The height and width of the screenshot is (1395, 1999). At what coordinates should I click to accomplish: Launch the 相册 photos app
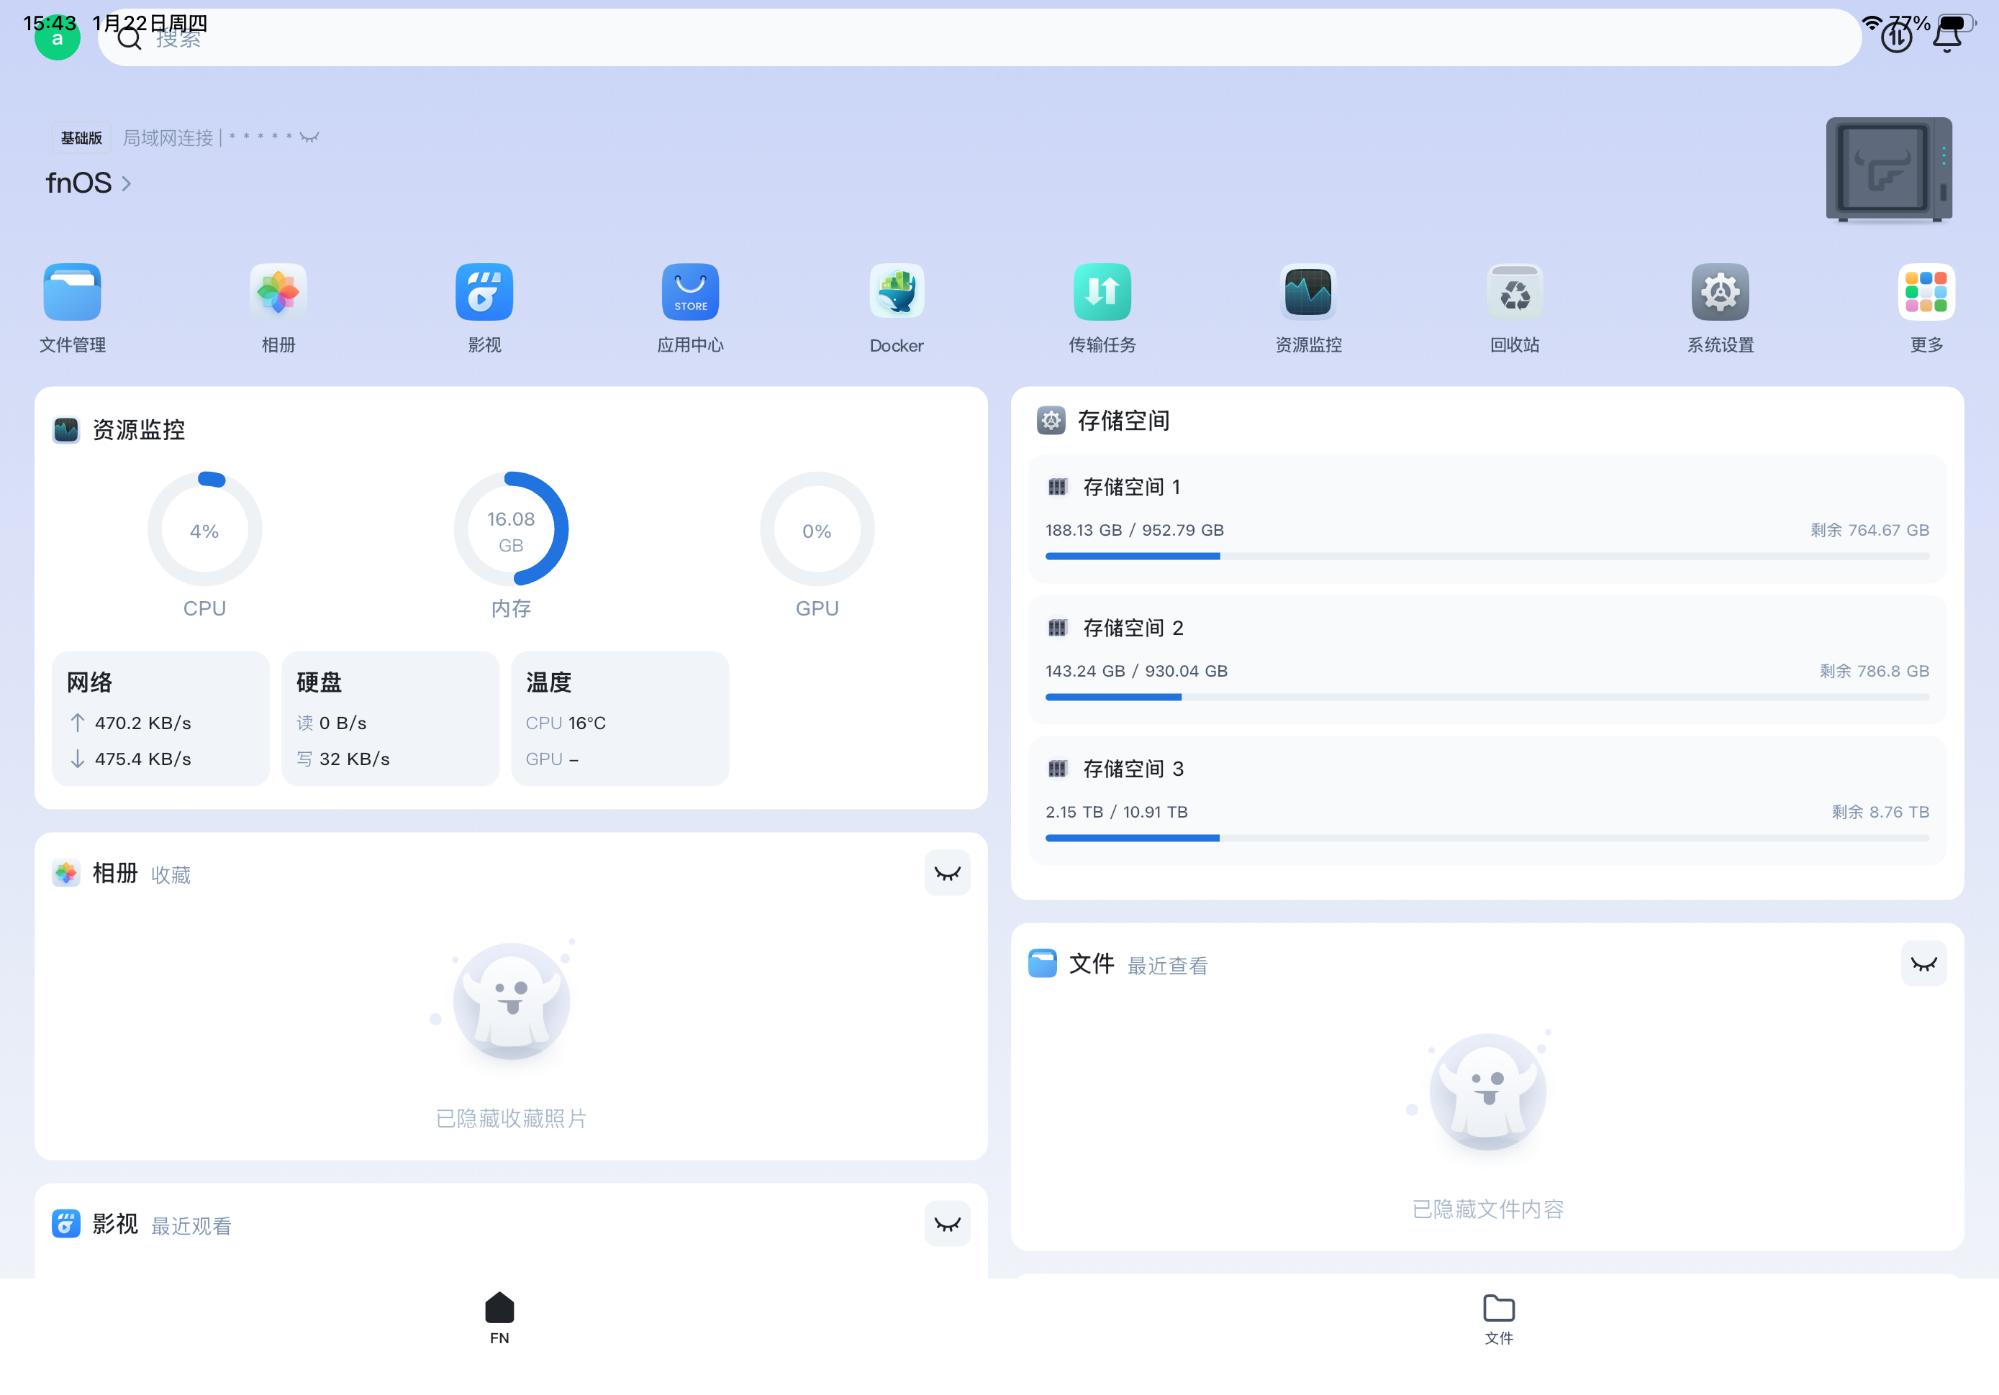coord(278,293)
